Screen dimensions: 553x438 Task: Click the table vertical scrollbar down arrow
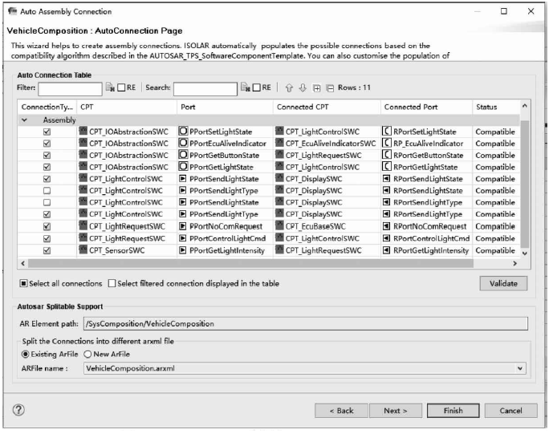click(x=525, y=252)
